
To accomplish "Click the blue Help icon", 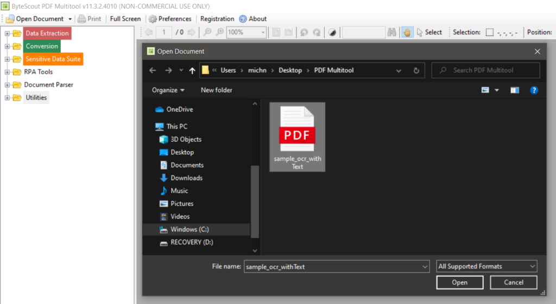I will click(534, 90).
